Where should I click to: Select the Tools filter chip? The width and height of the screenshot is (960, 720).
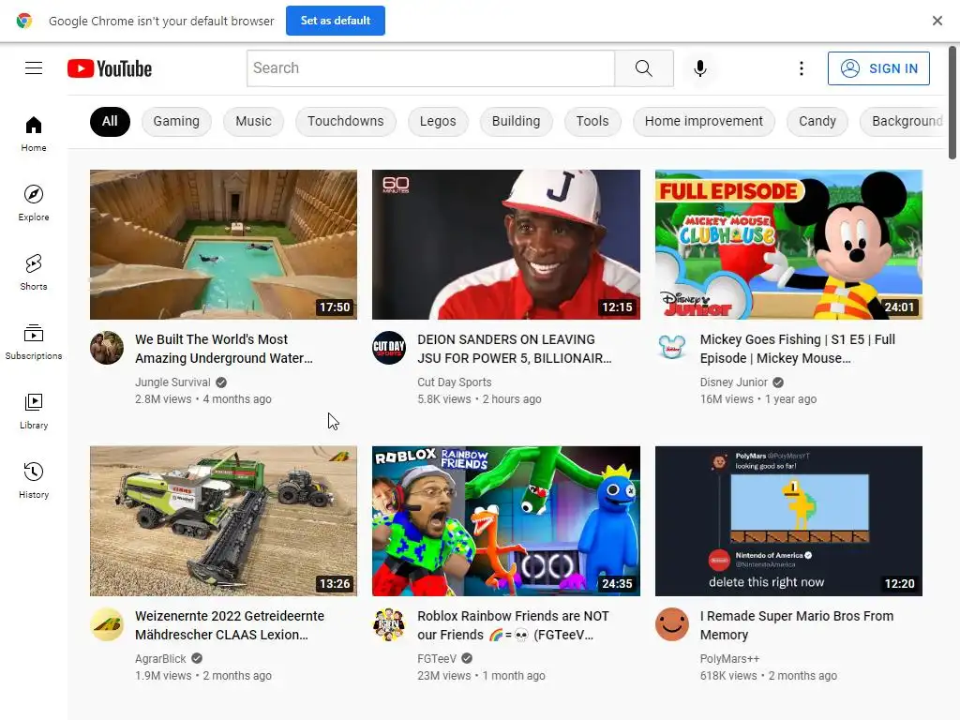(592, 121)
